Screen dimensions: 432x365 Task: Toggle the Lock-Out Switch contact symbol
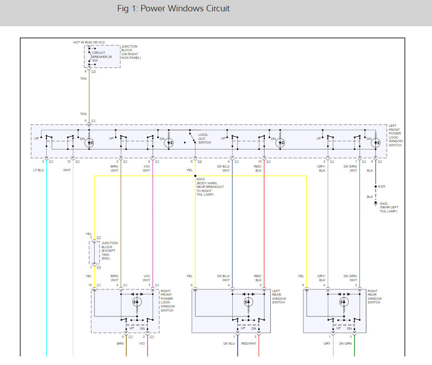pyautogui.click(x=192, y=137)
